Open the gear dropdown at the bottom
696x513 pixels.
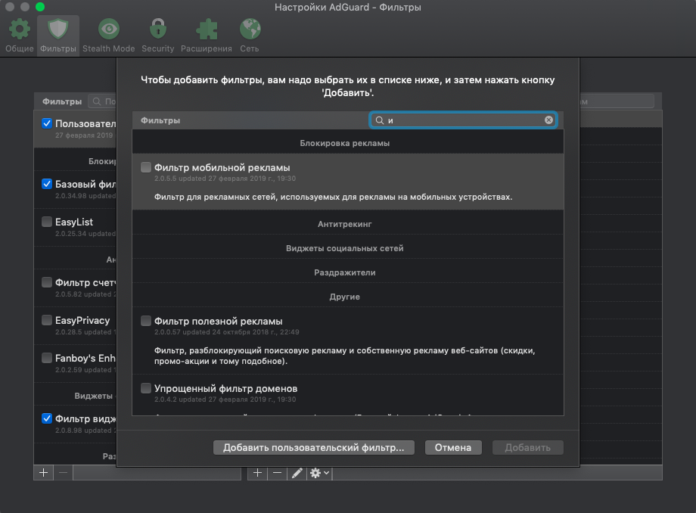(316, 472)
